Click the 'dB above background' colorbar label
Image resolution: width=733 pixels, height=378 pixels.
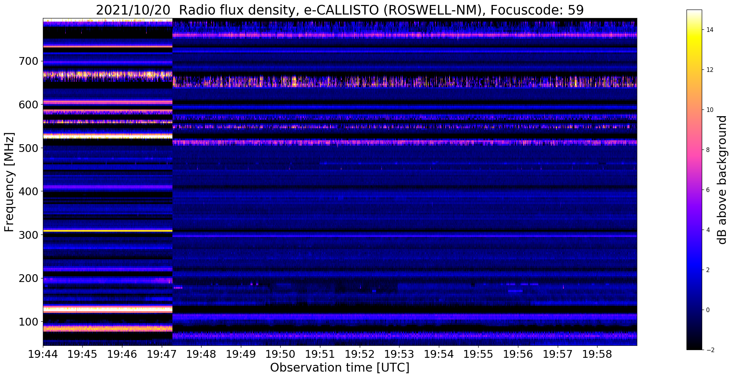click(722, 180)
